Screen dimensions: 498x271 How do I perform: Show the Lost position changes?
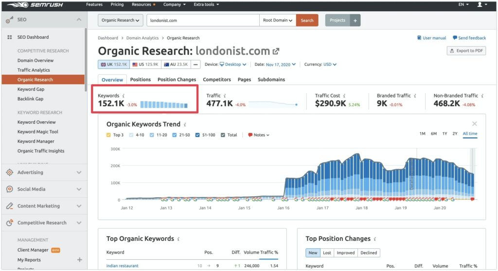click(327, 253)
